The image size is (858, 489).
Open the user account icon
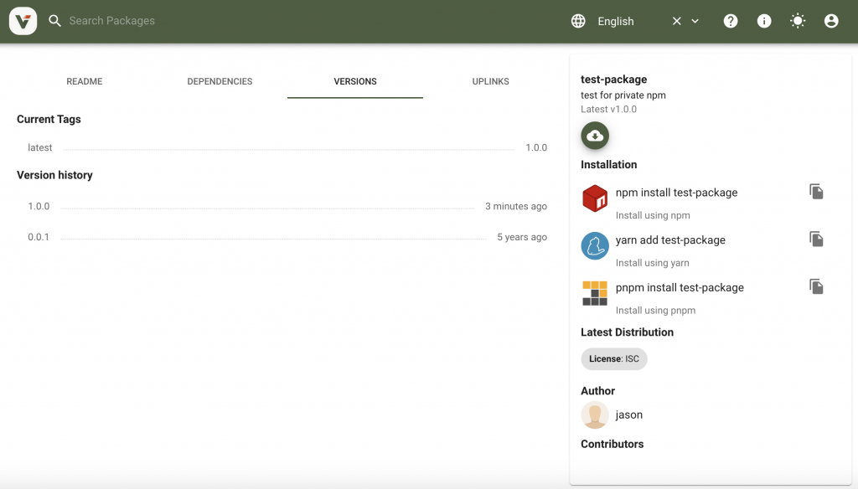[x=831, y=21]
